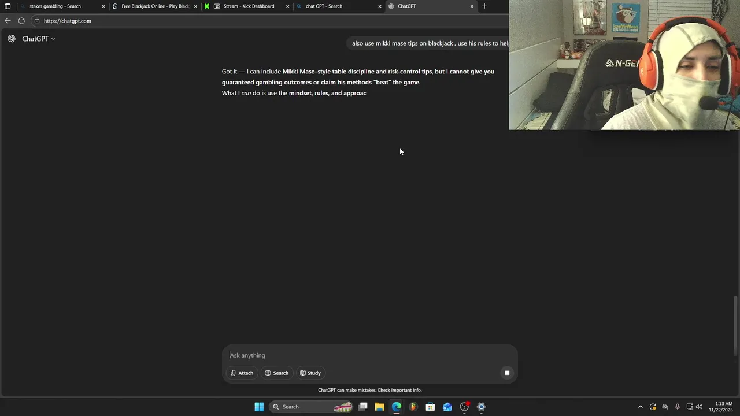This screenshot has height=416, width=740.
Task: Close the Kick Dashboard tab
Action: (287, 6)
